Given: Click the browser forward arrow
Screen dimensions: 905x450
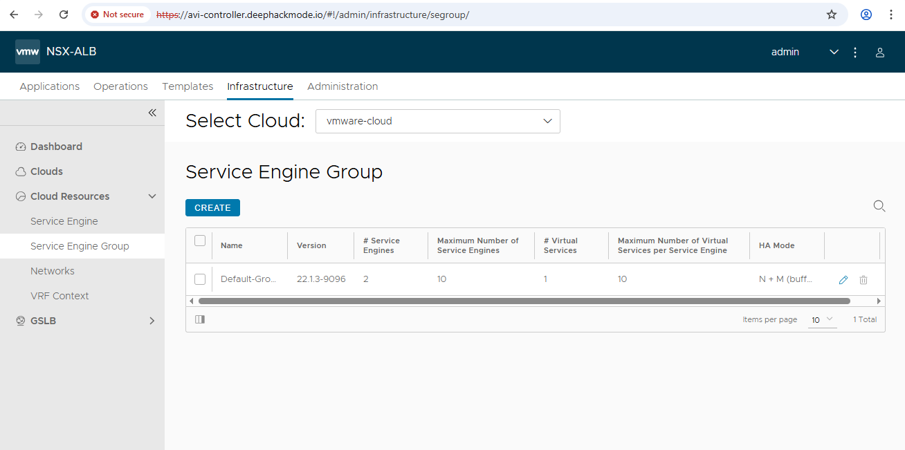Looking at the screenshot, I should click(39, 14).
